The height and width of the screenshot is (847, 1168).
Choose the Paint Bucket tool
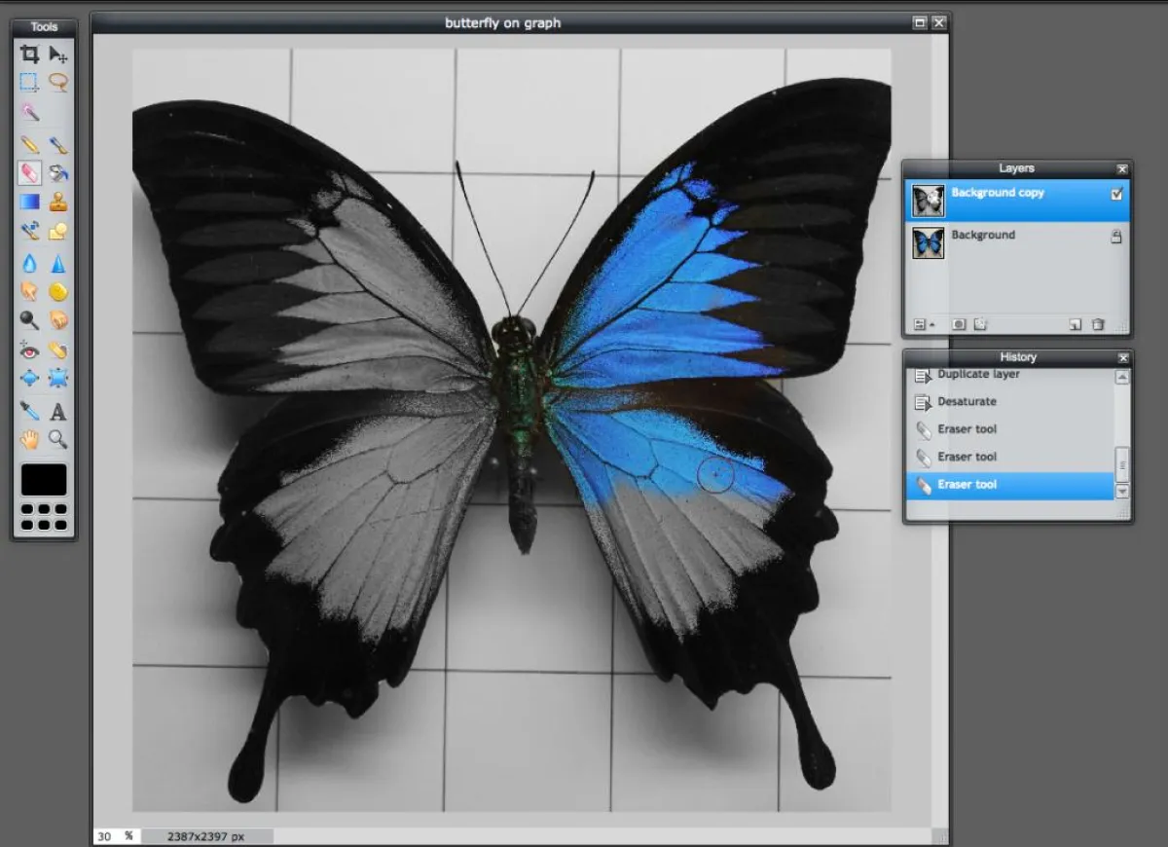pos(58,173)
